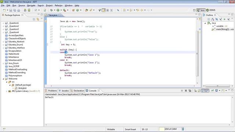Select the variable field in Outline
This screenshot has width=235, height=132.
pyautogui.click(x=220, y=26)
